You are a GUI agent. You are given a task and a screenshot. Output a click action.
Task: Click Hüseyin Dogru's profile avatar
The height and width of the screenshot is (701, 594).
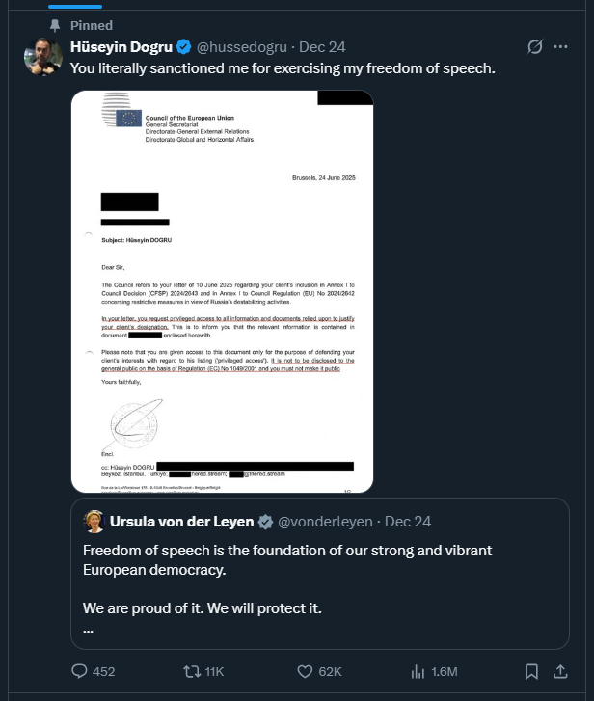[x=42, y=57]
